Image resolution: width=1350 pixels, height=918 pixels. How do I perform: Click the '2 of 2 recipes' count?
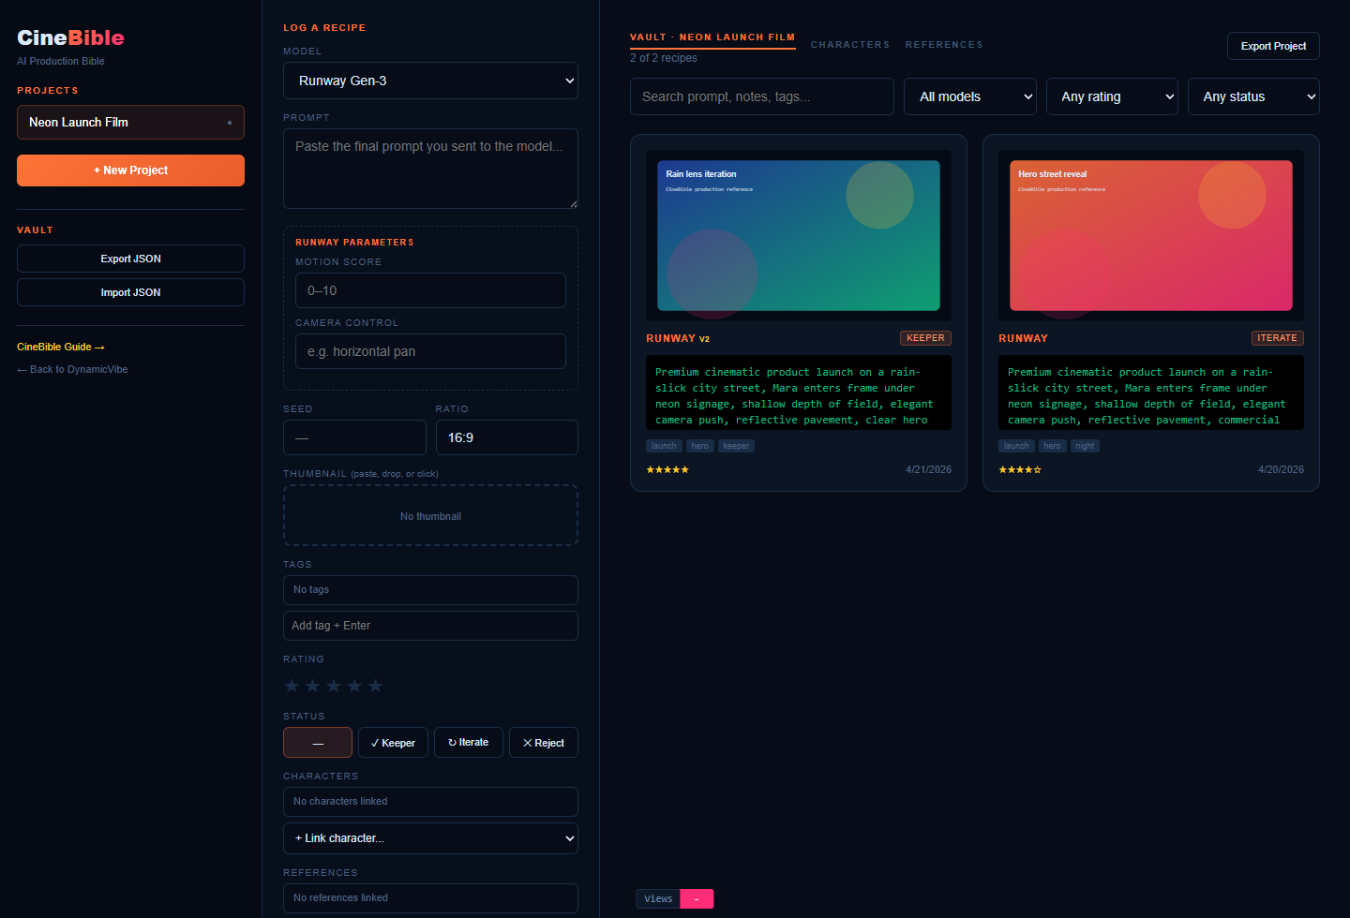click(x=664, y=58)
